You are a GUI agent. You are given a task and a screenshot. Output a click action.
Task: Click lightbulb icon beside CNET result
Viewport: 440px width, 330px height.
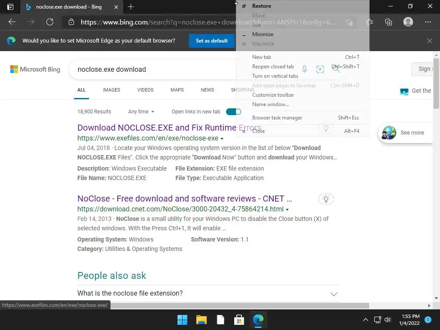[326, 199]
